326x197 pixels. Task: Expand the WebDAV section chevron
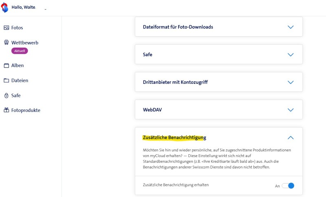(x=291, y=110)
